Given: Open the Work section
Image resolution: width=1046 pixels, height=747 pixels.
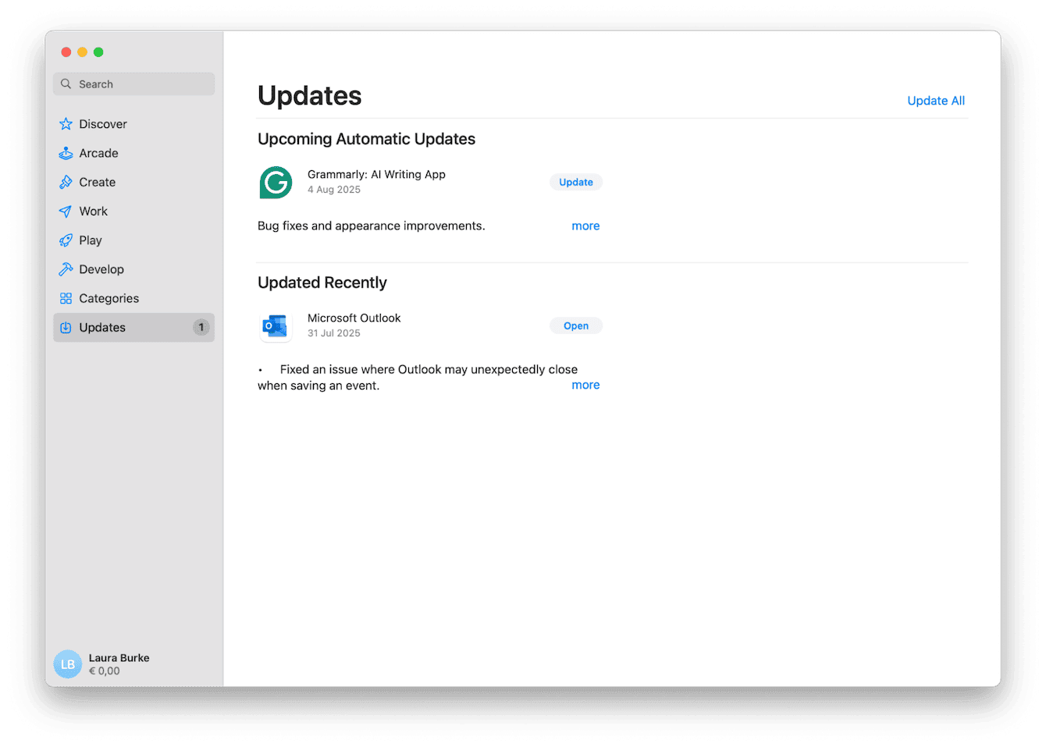Looking at the screenshot, I should (94, 211).
